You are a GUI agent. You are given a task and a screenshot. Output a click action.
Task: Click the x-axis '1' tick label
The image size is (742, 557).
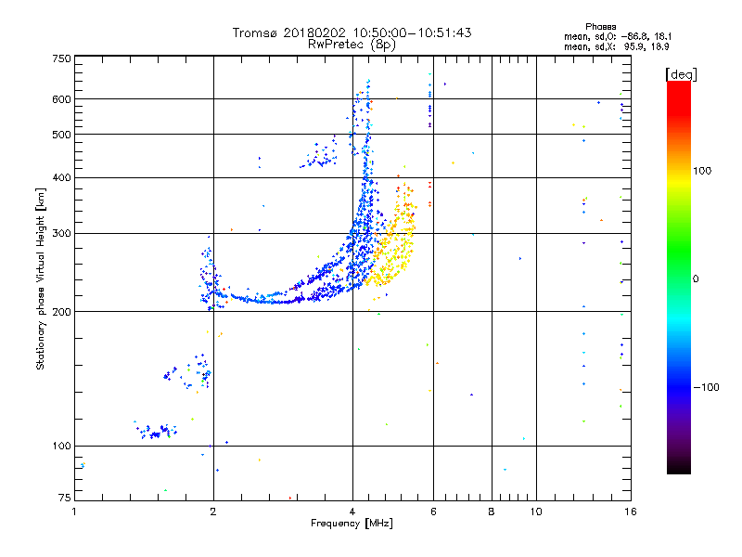pos(74,512)
